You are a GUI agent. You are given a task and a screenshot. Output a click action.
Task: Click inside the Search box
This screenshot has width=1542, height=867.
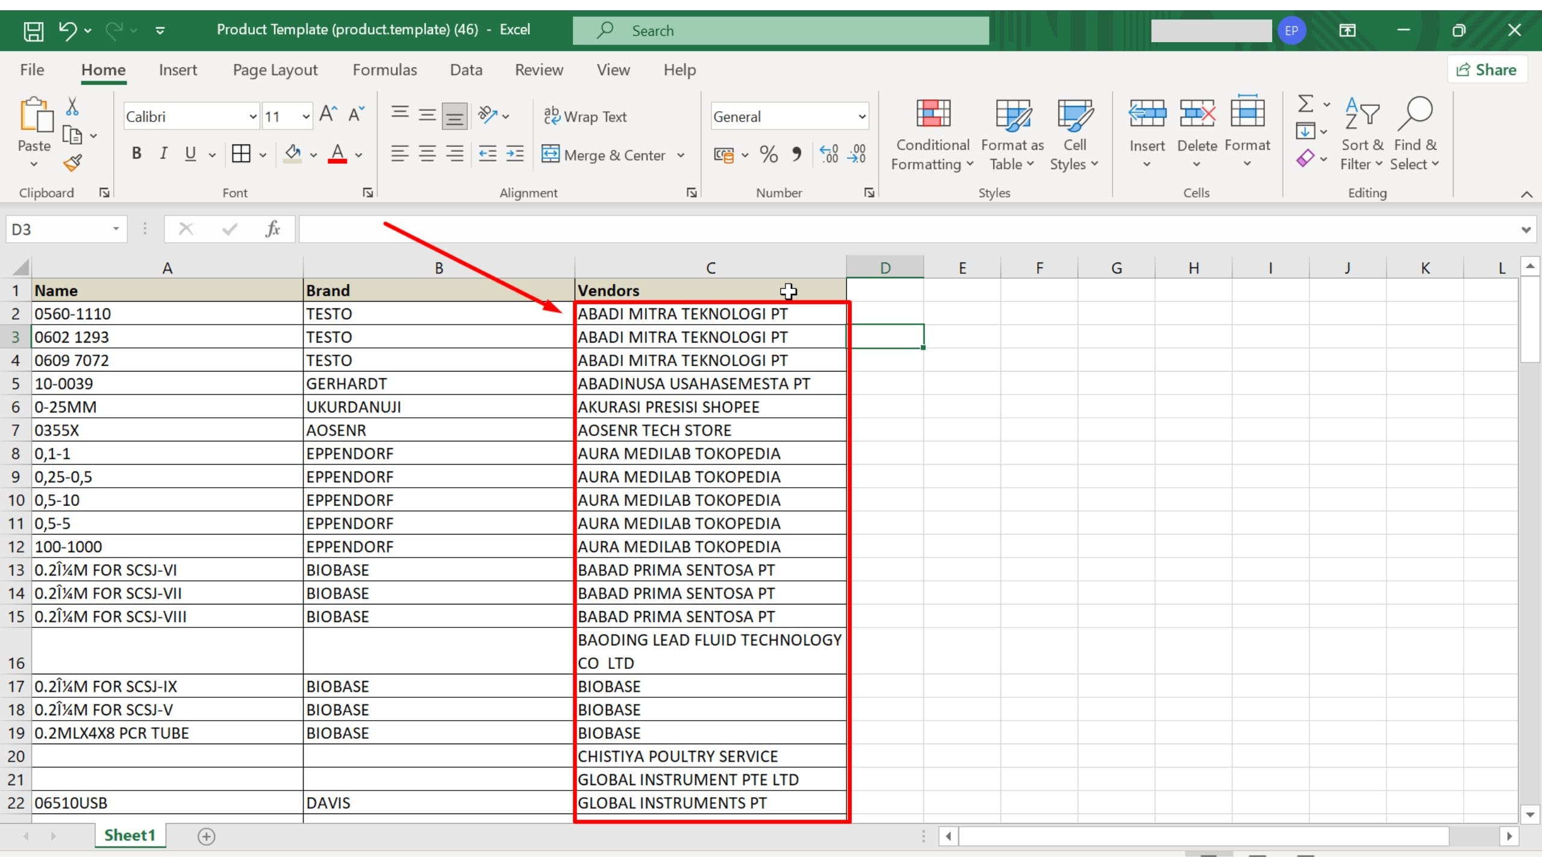(781, 31)
